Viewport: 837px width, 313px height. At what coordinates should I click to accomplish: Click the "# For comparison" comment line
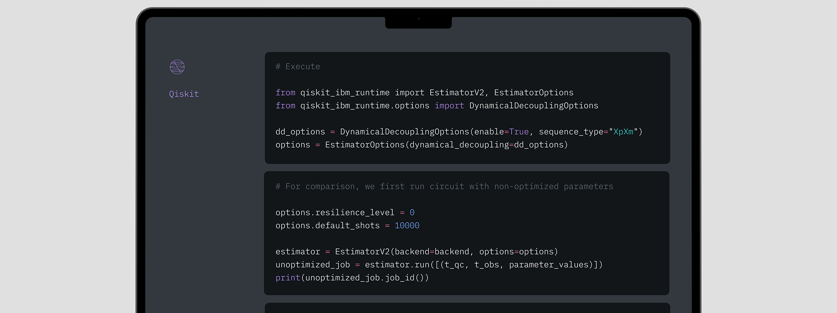444,186
